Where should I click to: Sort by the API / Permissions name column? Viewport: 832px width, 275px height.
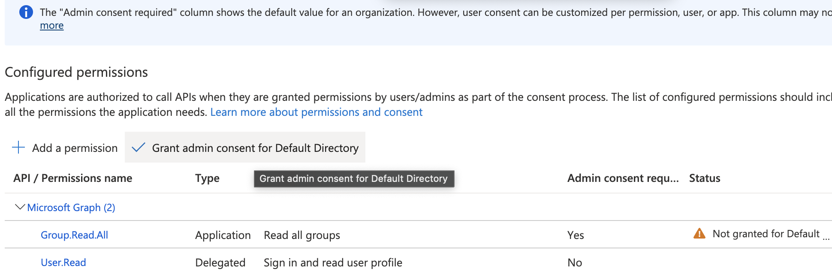click(x=72, y=178)
